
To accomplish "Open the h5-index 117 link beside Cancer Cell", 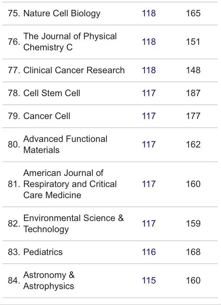I will pyautogui.click(x=149, y=116).
